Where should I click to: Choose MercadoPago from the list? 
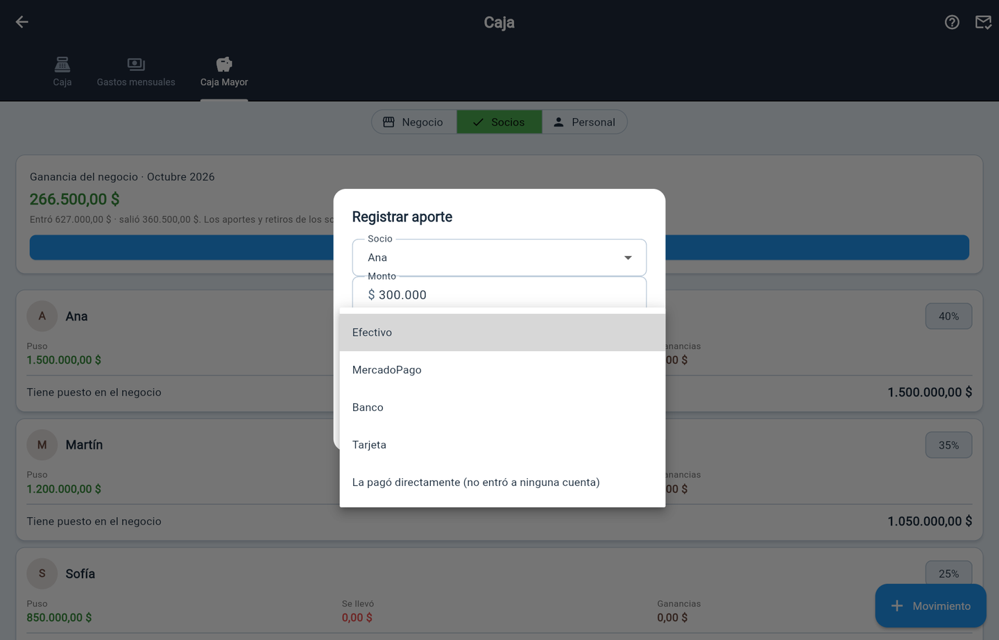click(502, 370)
